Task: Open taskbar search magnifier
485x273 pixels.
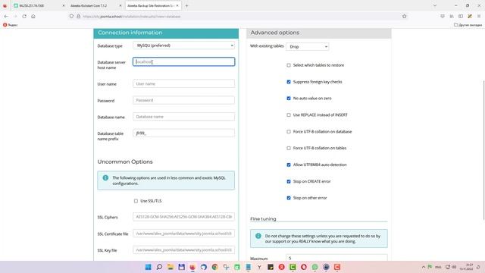Action: 159,267
